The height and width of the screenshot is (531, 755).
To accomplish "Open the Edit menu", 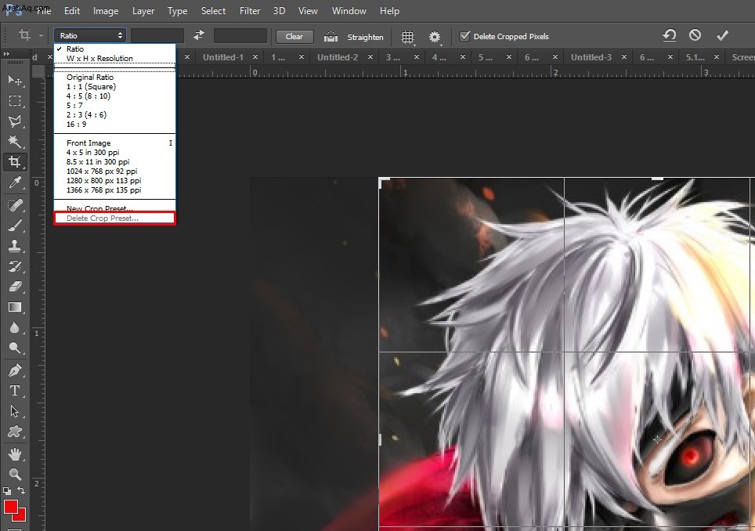I will (72, 11).
